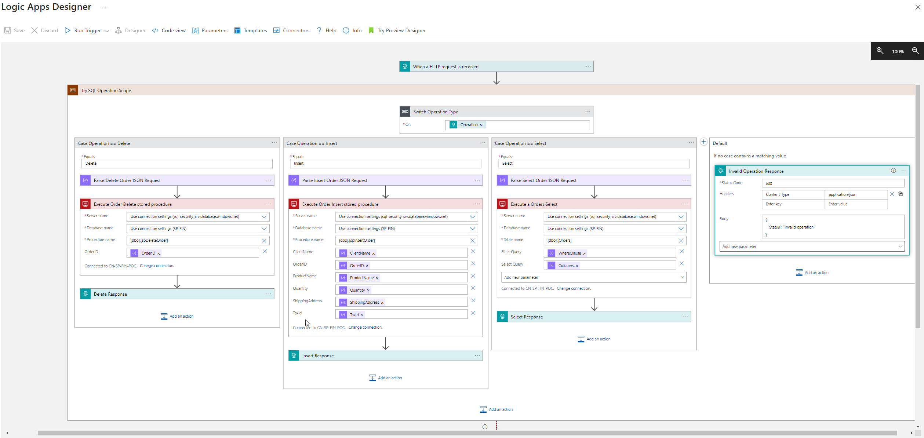Switch to Code view
Image resolution: width=924 pixels, height=438 pixels.
tap(169, 30)
